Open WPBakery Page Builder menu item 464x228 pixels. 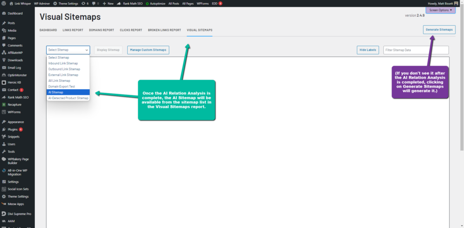(18, 161)
